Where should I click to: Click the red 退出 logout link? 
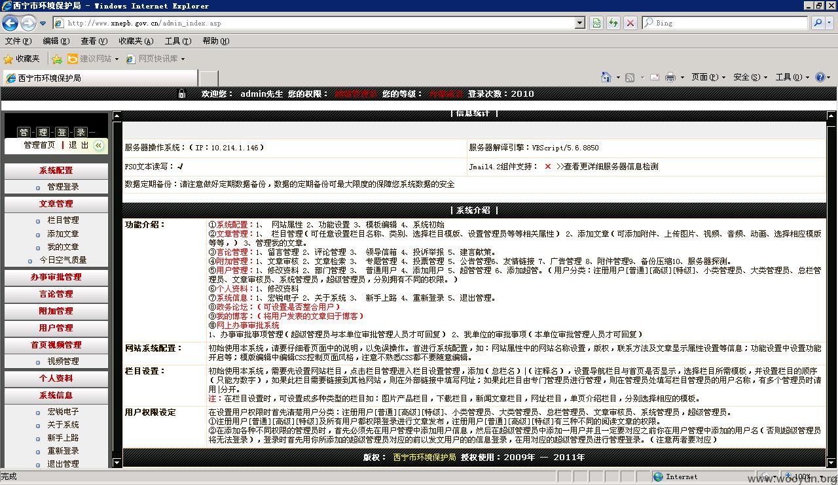pyautogui.click(x=79, y=145)
